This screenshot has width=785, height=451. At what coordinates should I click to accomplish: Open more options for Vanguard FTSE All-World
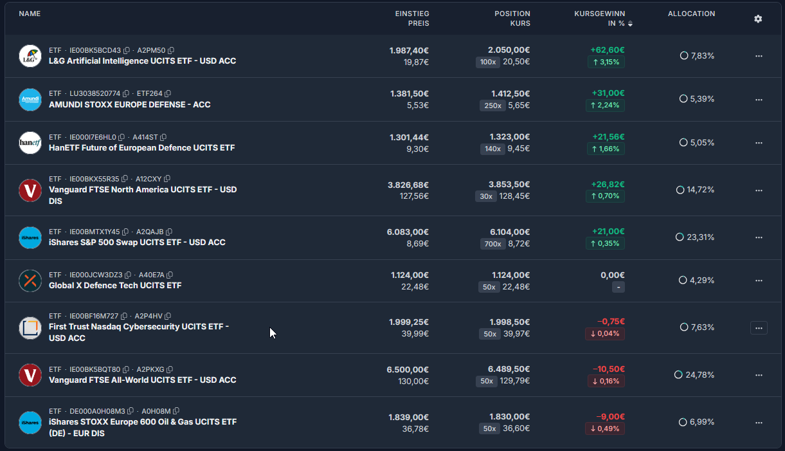(x=759, y=375)
